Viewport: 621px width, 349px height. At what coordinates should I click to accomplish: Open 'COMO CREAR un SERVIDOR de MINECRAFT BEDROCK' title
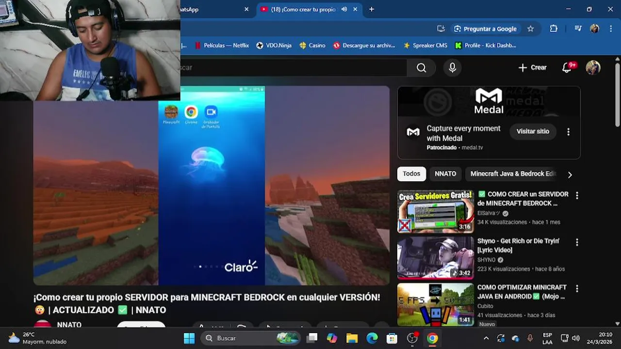[523, 199]
